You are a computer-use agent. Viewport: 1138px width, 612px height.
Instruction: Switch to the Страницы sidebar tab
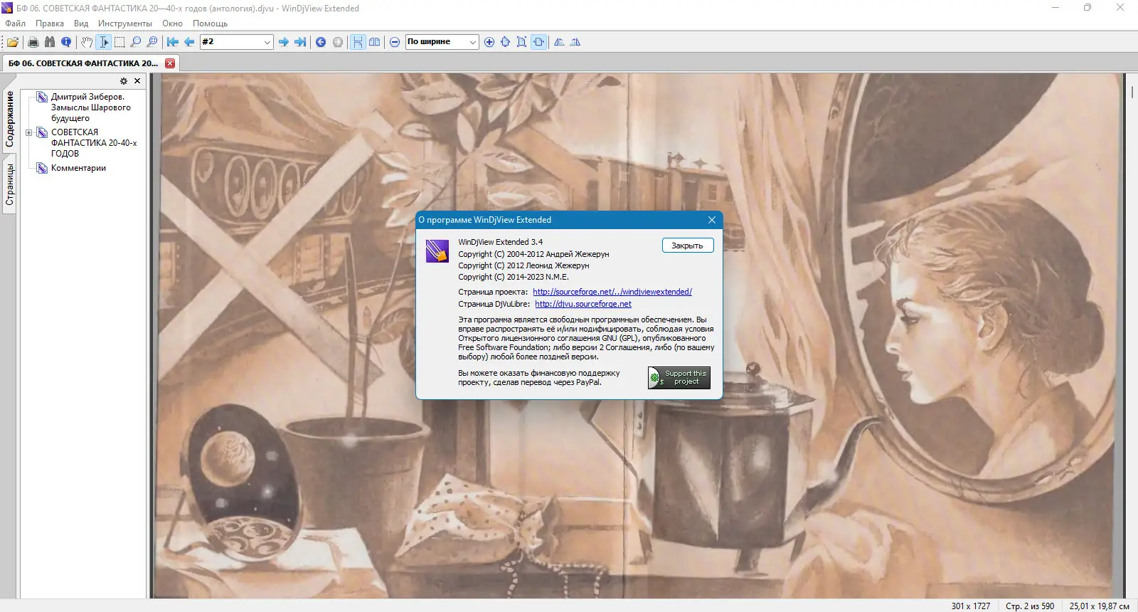(9, 185)
